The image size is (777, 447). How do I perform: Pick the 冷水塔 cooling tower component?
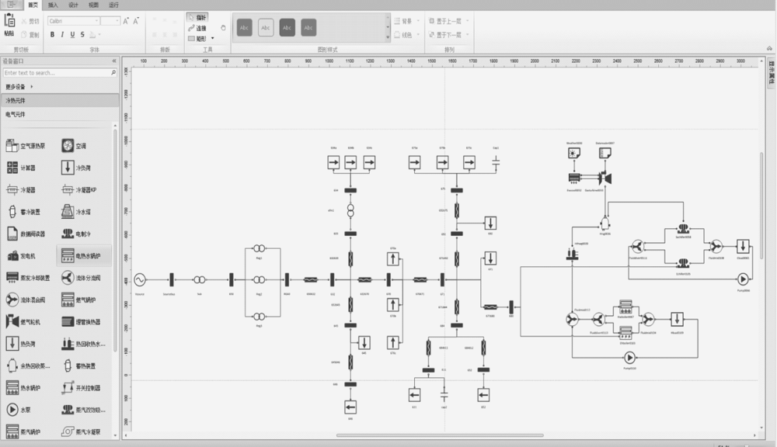[x=68, y=211]
